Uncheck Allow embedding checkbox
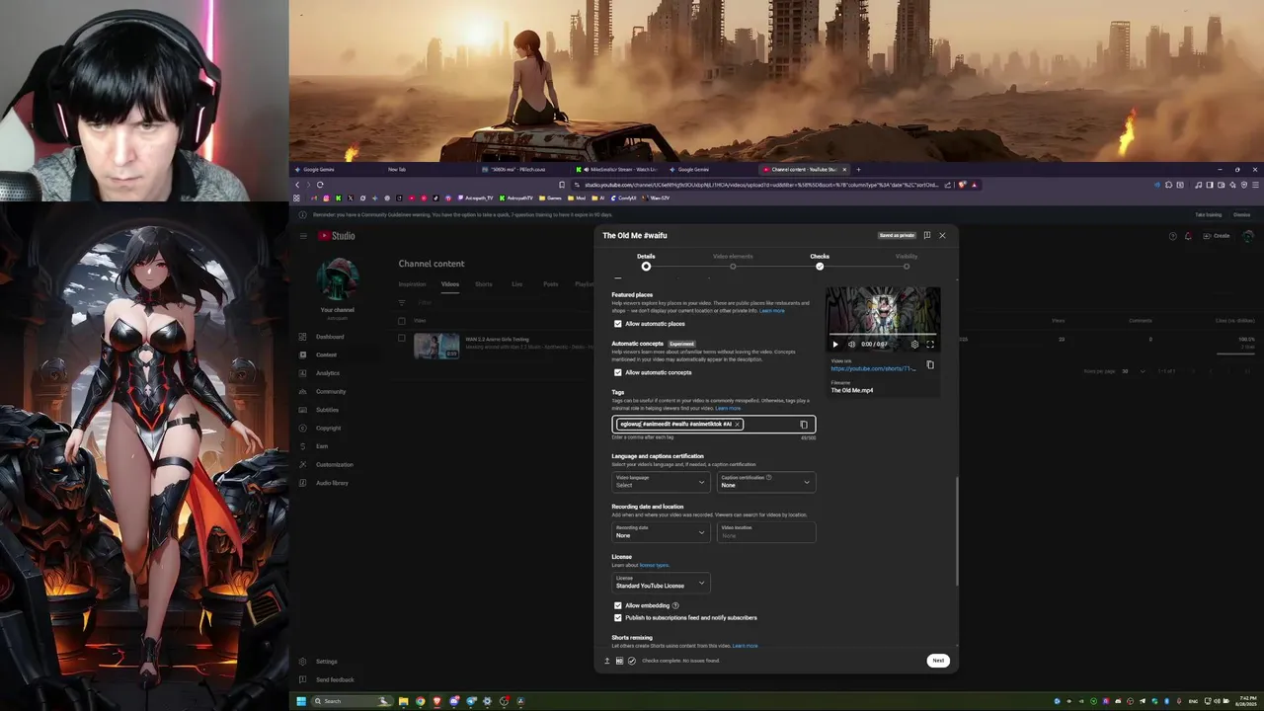1264x711 pixels. tap(618, 605)
